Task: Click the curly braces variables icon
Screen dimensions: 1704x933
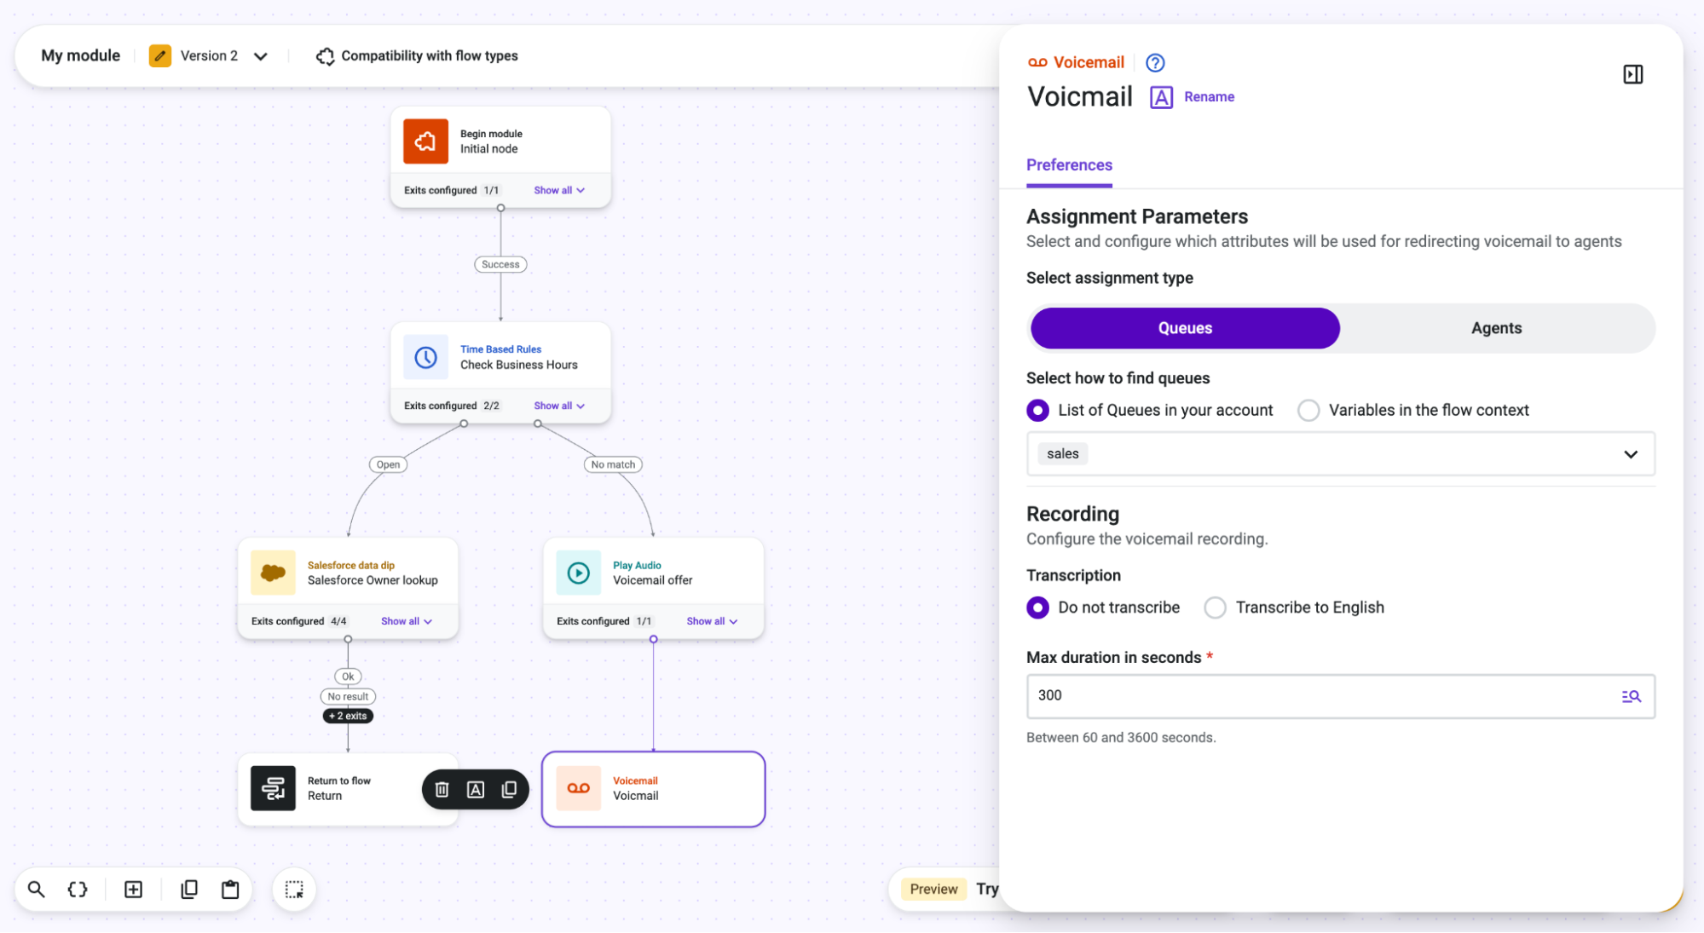Action: (x=78, y=890)
